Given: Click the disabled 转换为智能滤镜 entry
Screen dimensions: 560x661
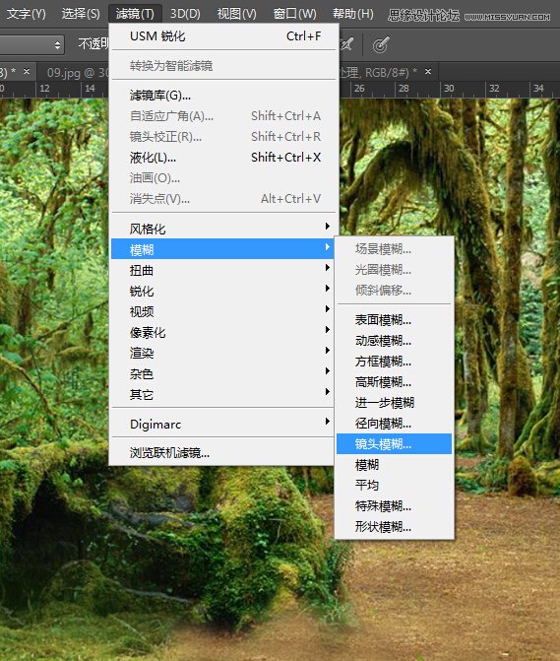Looking at the screenshot, I should 223,66.
